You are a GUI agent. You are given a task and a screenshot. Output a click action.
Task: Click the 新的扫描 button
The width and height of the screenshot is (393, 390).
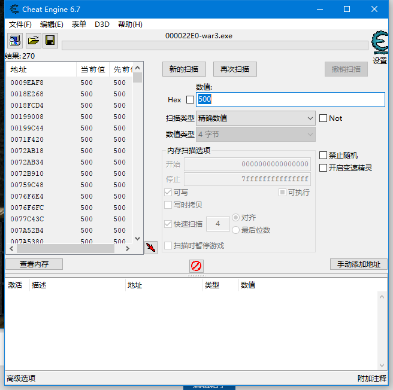point(184,69)
